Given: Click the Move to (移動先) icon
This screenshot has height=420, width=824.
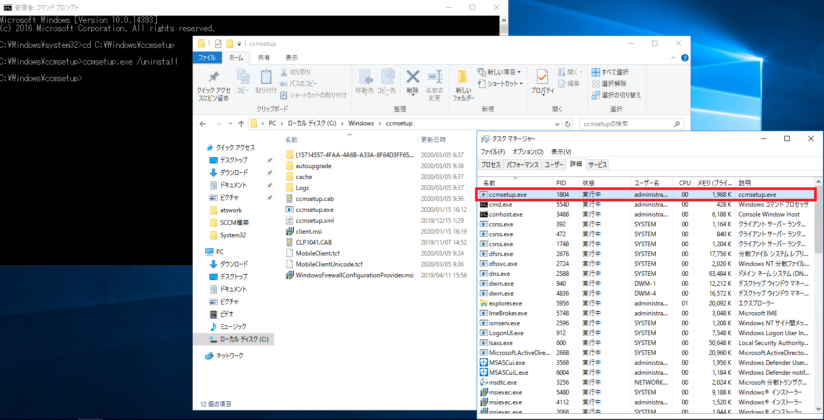Looking at the screenshot, I should [x=365, y=77].
